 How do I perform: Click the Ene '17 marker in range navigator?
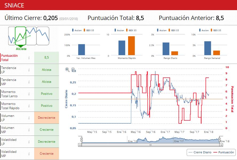tap(179, 141)
